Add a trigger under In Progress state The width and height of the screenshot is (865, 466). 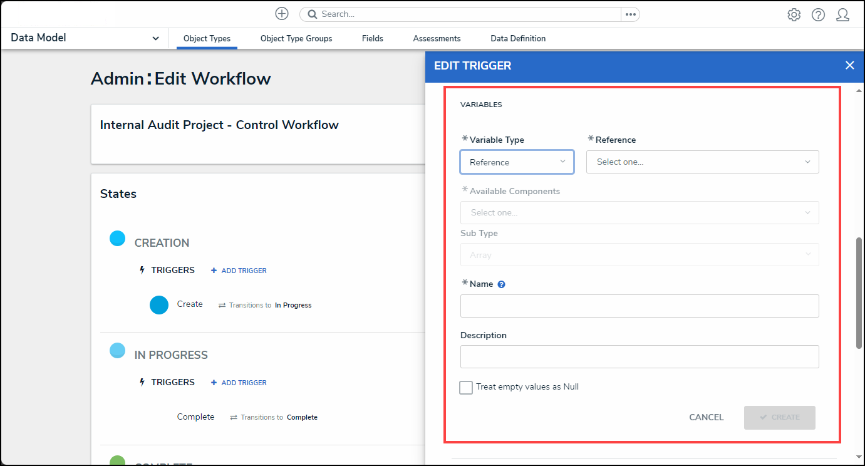pos(239,383)
